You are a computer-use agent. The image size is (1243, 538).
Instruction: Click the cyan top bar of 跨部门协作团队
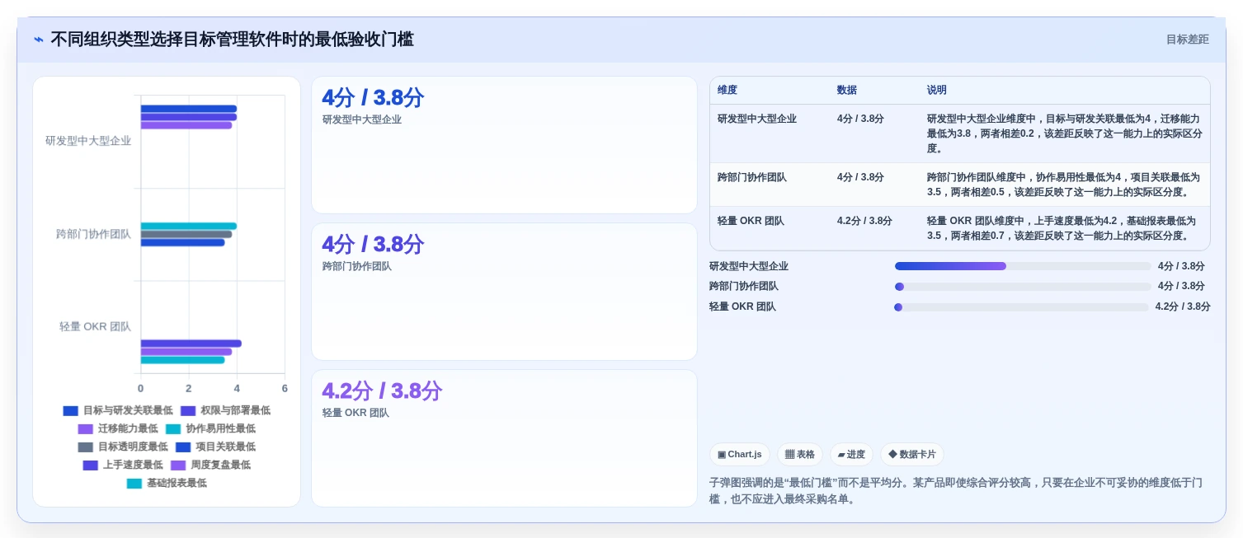tap(188, 226)
